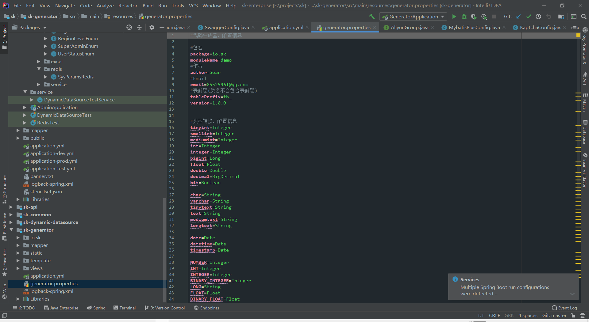
Task: Click the Locate file crosshair icon
Action: click(129, 27)
